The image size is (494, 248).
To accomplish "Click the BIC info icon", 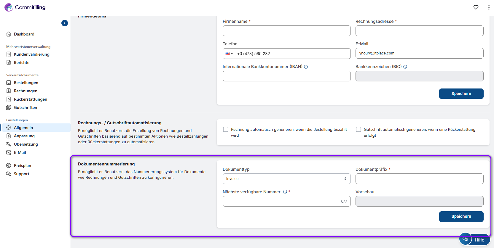I will (405, 67).
